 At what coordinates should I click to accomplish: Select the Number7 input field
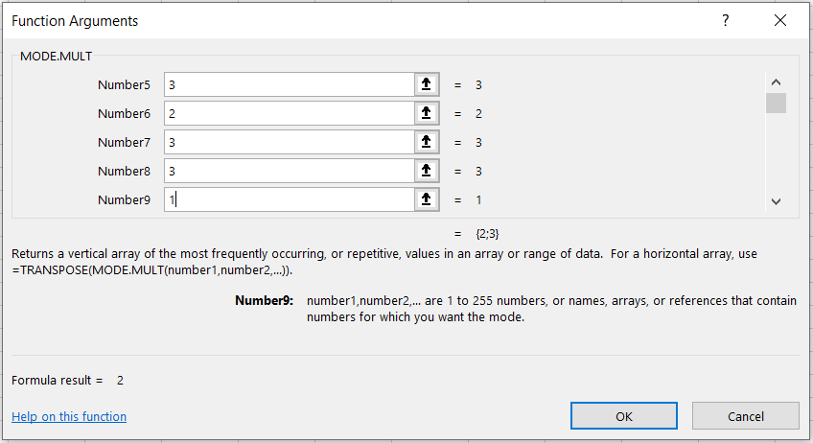point(288,142)
